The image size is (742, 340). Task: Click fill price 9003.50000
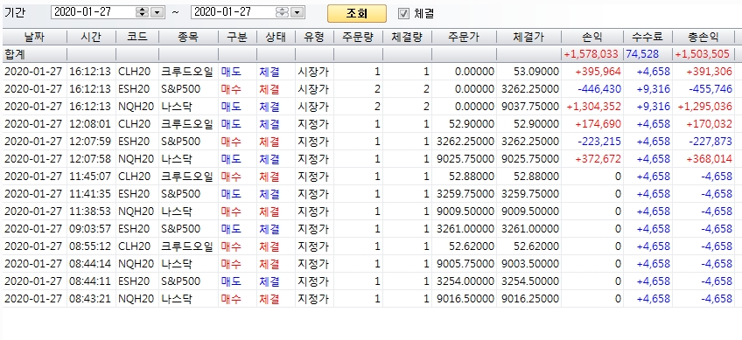530,264
